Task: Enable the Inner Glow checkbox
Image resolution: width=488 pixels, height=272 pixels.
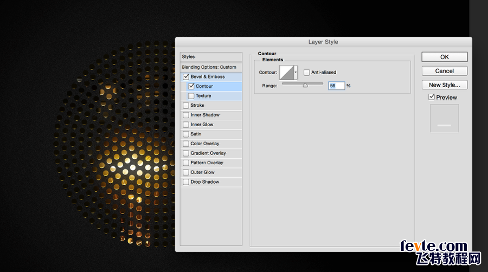Action: 186,125
